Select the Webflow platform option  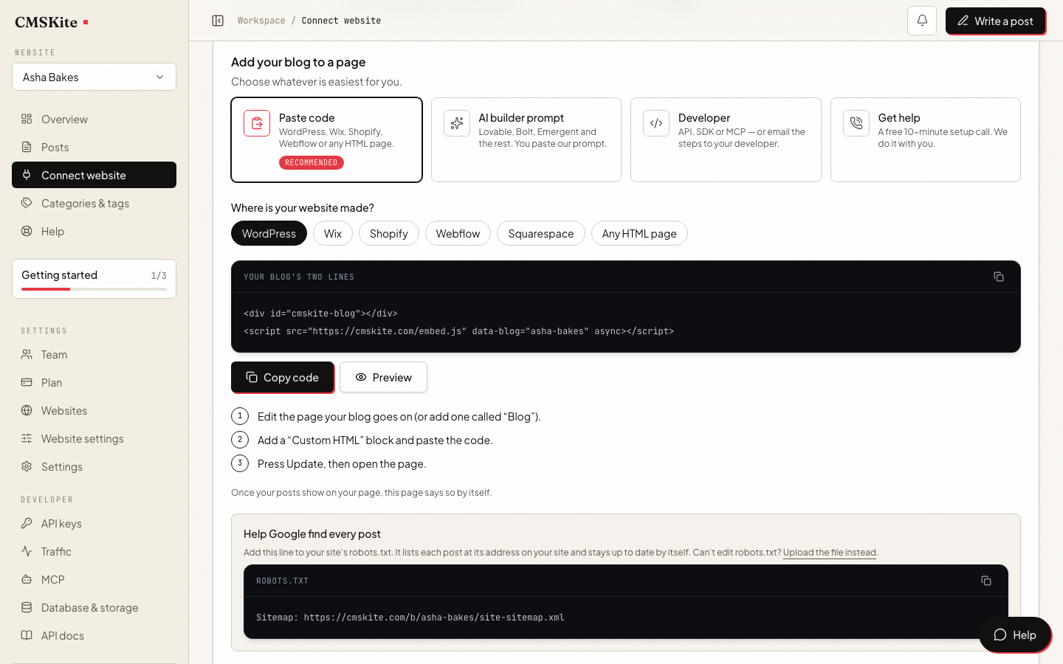458,233
